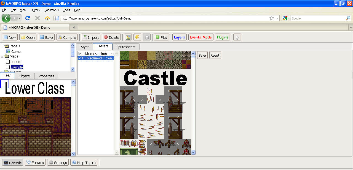Click the Import toolbar button
Screen dimensions: 353x170
coord(90,37)
